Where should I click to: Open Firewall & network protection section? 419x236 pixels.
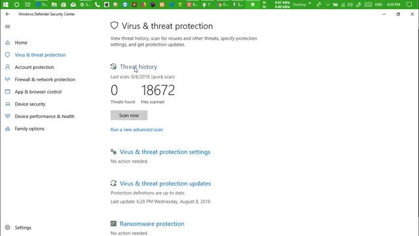coord(45,79)
